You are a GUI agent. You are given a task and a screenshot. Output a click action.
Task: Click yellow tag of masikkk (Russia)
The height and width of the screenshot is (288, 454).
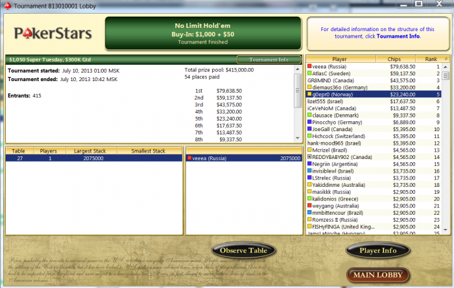[309, 191]
